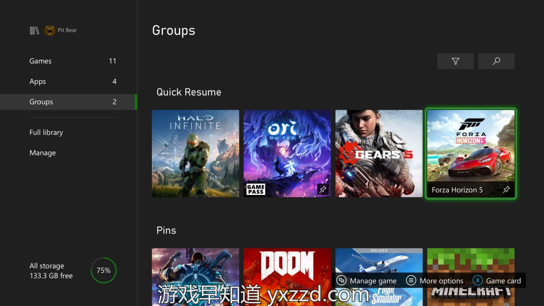Launch the Halo Infinite tile
Screen dimensions: 544x306
tap(195, 153)
